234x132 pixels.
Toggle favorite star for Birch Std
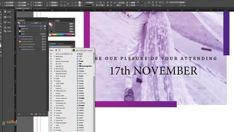pyautogui.click(x=51, y=64)
